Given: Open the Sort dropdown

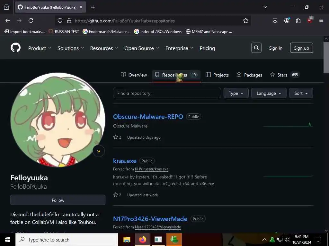Looking at the screenshot, I should (x=301, y=93).
